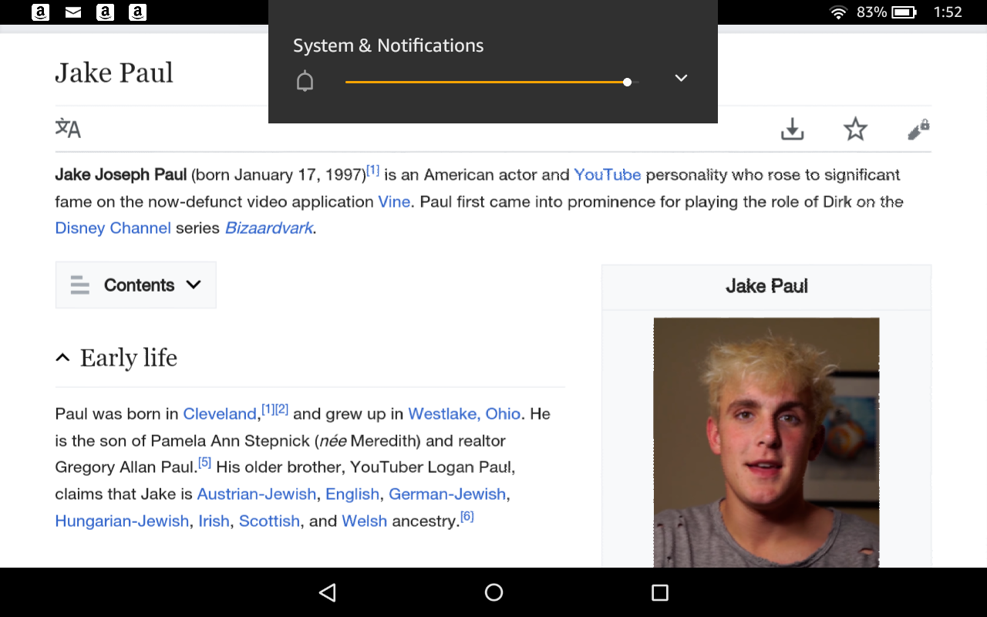The width and height of the screenshot is (987, 617).
Task: Tap the 'Jake Paul' infobox heading
Action: pos(766,286)
